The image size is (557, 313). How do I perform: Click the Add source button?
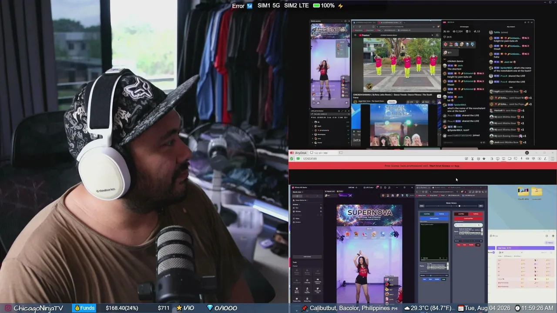307,256
